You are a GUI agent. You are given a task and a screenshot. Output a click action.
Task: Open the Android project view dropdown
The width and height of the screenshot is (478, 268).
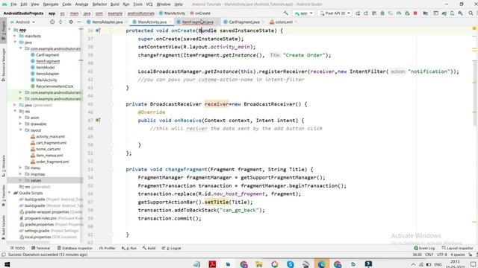[x=23, y=22]
